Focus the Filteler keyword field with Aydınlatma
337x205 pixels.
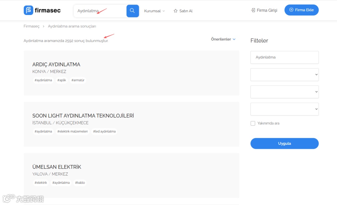(284, 57)
